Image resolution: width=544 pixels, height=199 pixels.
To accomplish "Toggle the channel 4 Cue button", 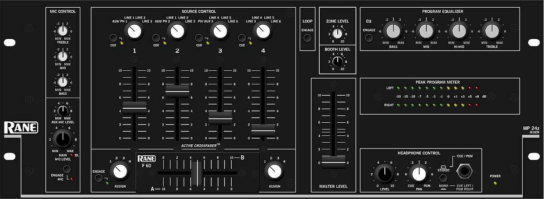I will click(x=242, y=38).
